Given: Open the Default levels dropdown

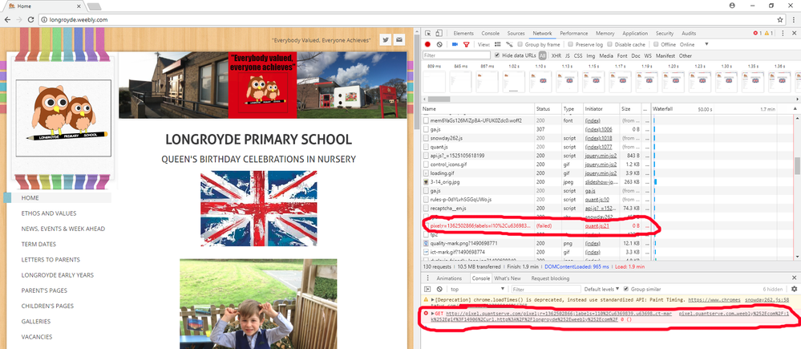Looking at the screenshot, I should (602, 289).
